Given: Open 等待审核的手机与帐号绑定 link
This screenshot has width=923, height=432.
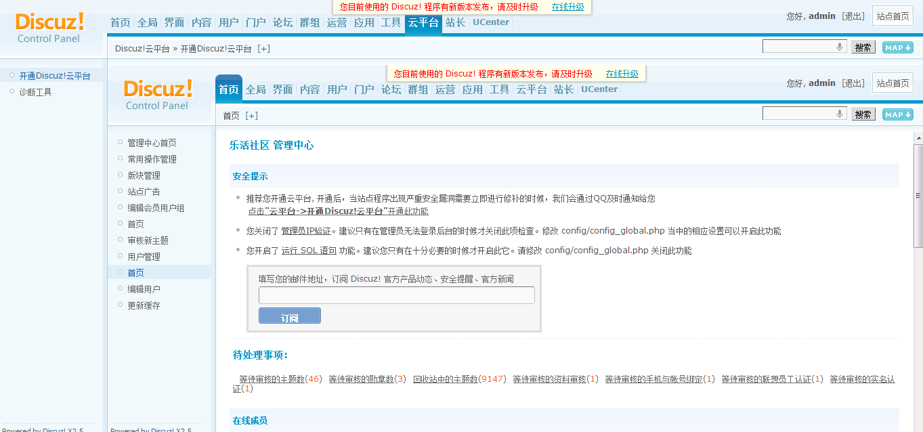Looking at the screenshot, I should pyautogui.click(x=653, y=379).
